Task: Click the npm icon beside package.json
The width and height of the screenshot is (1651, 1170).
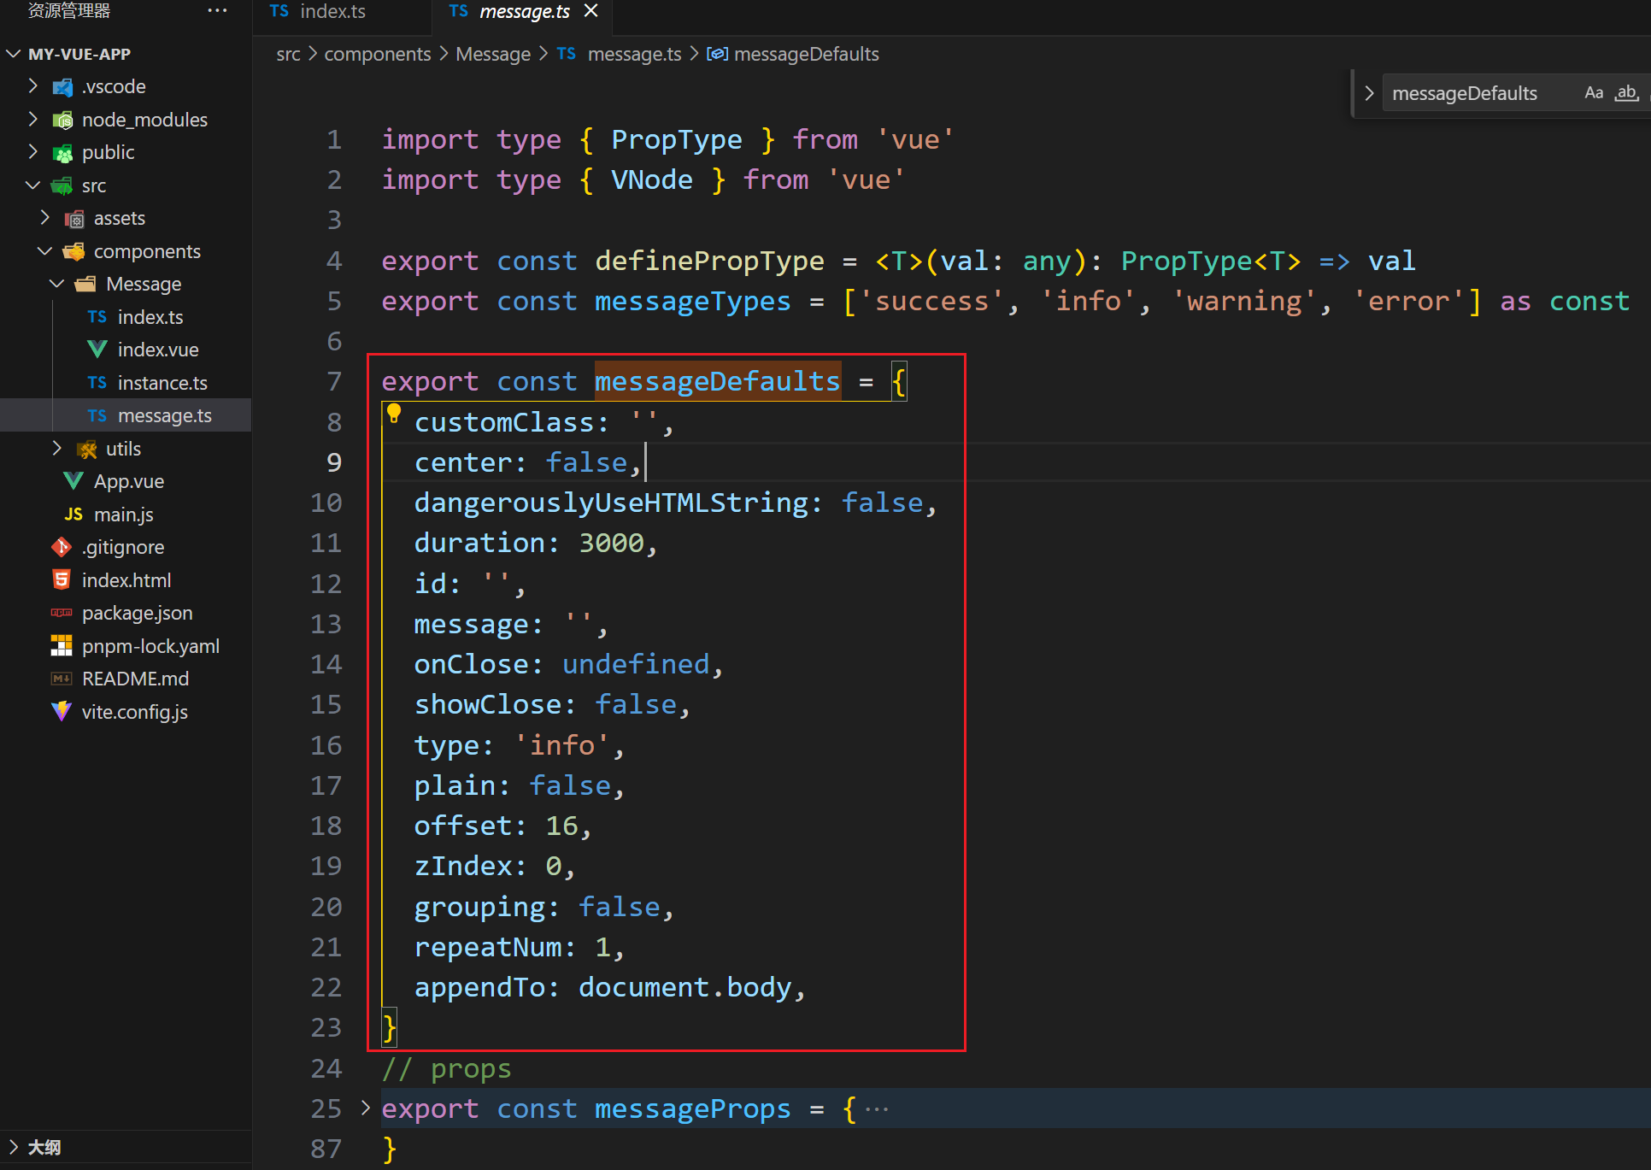Action: pyautogui.click(x=61, y=613)
